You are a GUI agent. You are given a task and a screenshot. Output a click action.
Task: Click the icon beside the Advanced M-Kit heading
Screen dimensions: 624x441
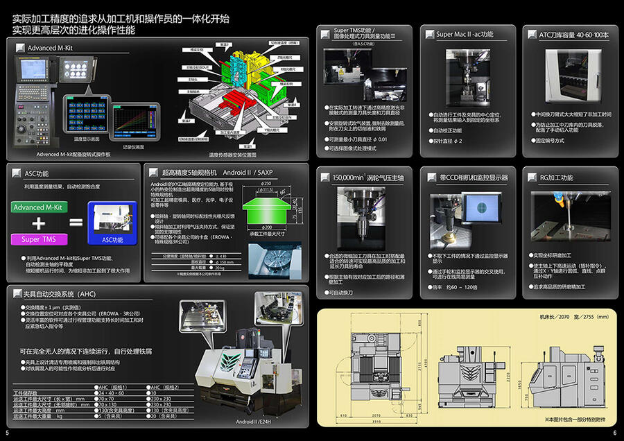pos(19,48)
